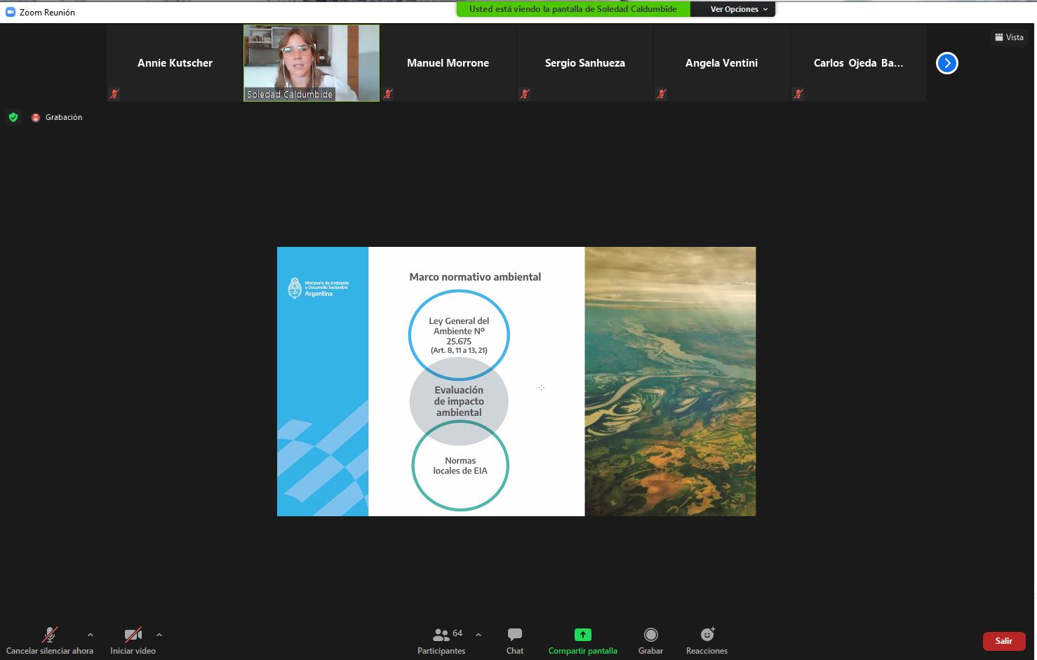Open the Ver Opciones dropdown
The width and height of the screenshot is (1037, 660).
(738, 9)
